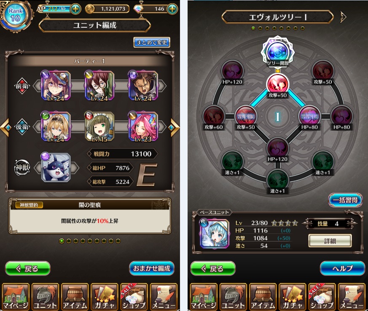Viewport: 368px width, 311px height.
Task: Tap the おまかせ編成 button
Action: 152,268
